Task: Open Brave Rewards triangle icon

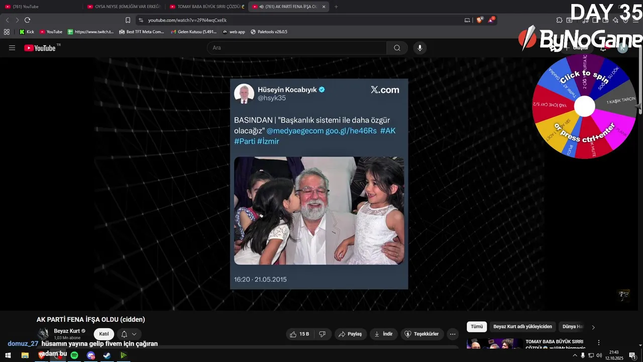Action: [491, 20]
